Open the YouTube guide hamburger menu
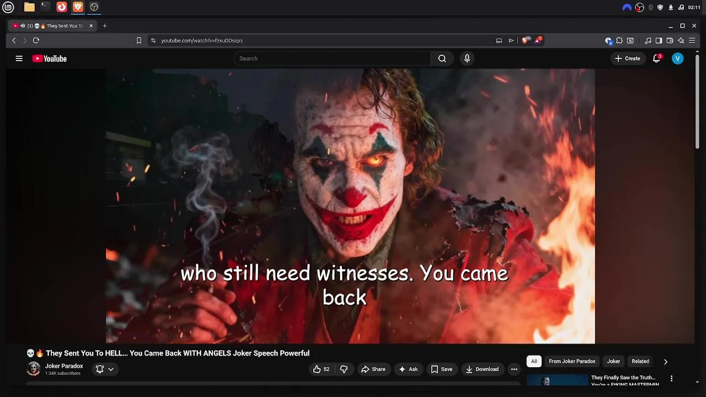The image size is (706, 397). coord(19,58)
